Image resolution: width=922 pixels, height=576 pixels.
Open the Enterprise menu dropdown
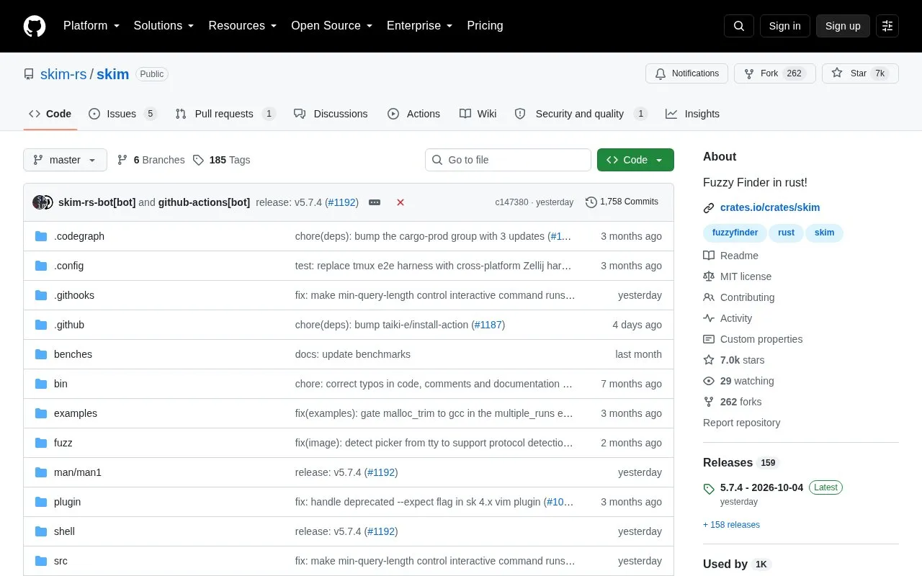[x=420, y=26]
